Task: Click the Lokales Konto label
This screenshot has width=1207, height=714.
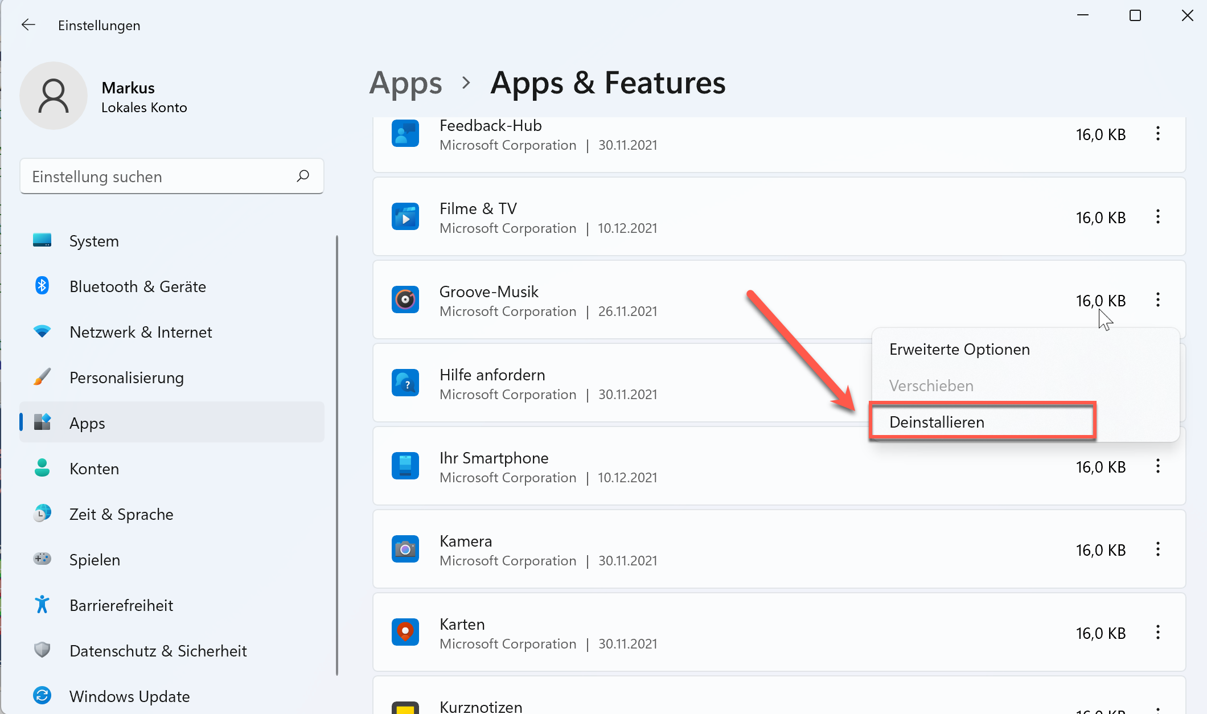Action: pyautogui.click(x=144, y=108)
